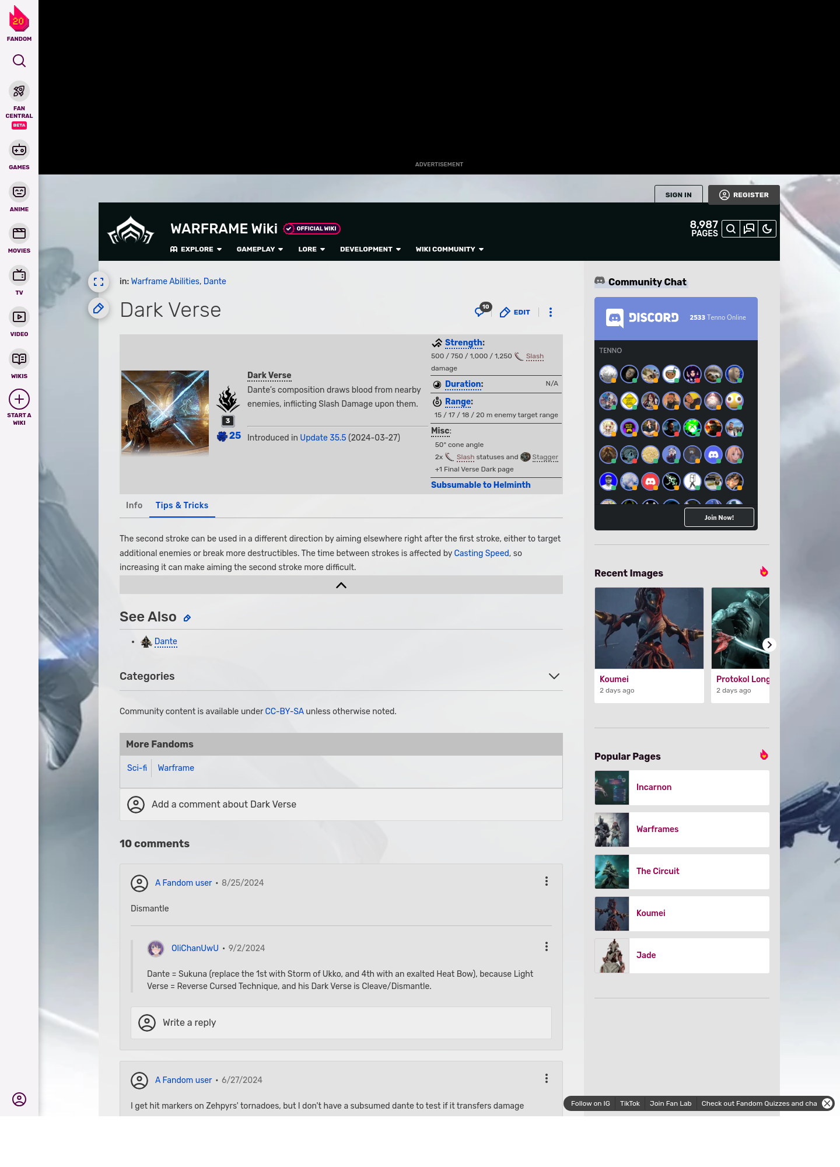Click the Warframe lotus wiki logo

131,231
